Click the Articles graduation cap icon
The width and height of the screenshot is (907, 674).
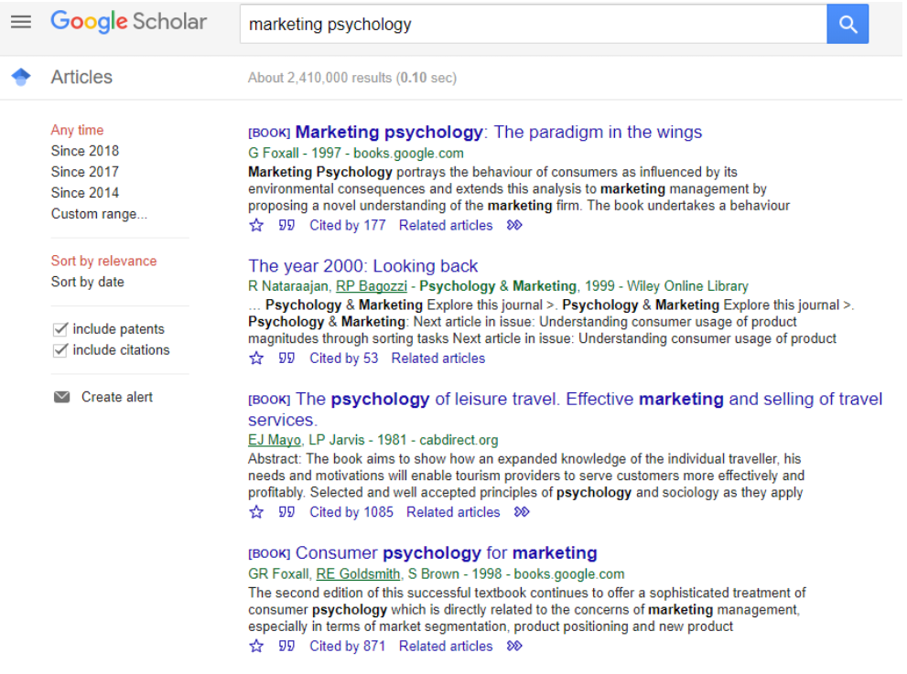click(x=21, y=77)
